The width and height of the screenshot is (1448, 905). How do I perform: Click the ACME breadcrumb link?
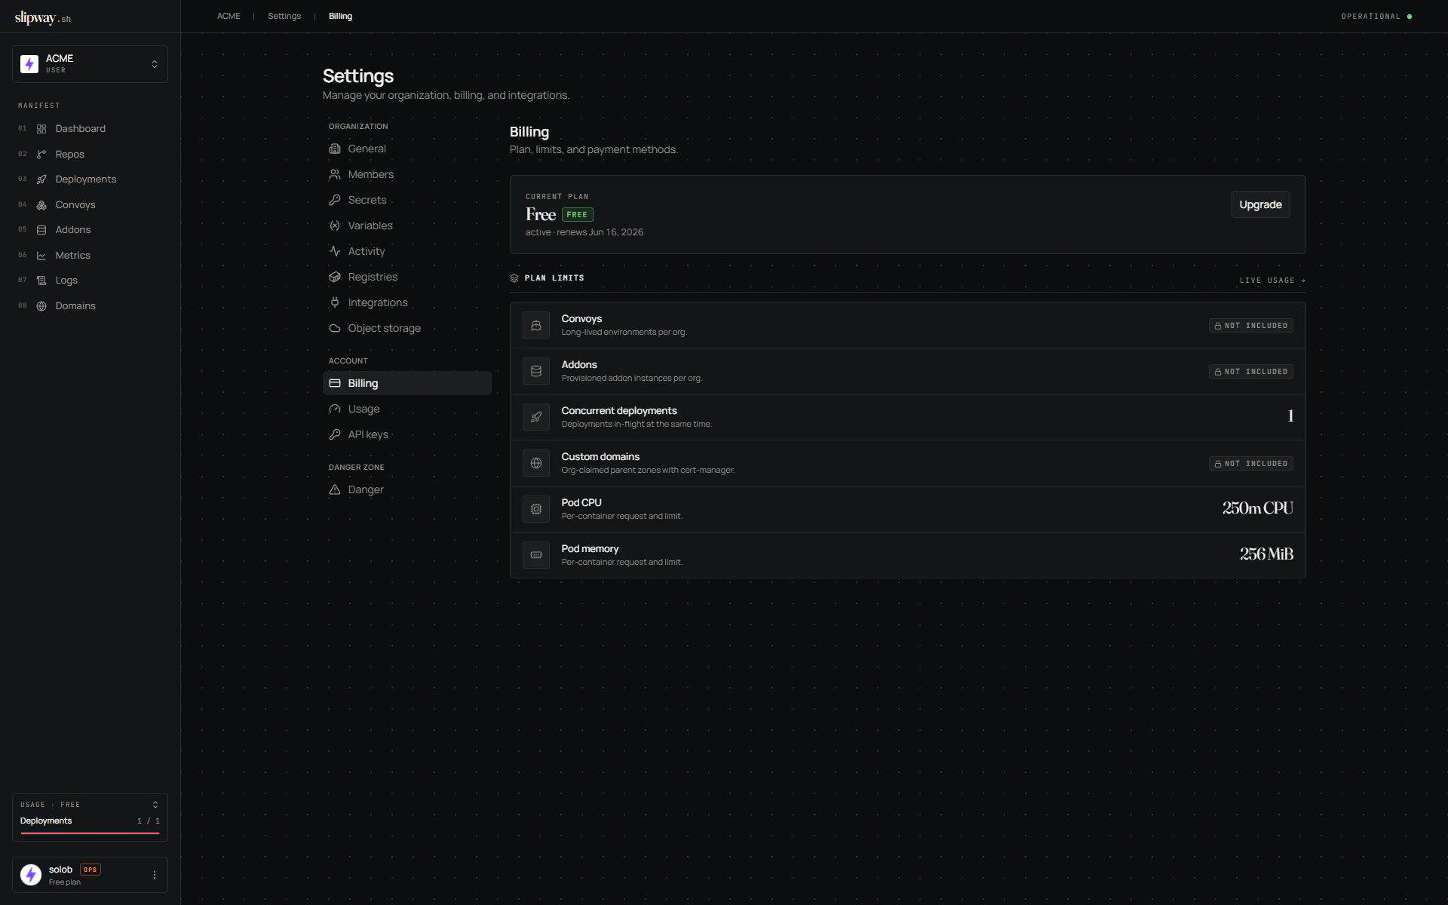[x=229, y=16]
